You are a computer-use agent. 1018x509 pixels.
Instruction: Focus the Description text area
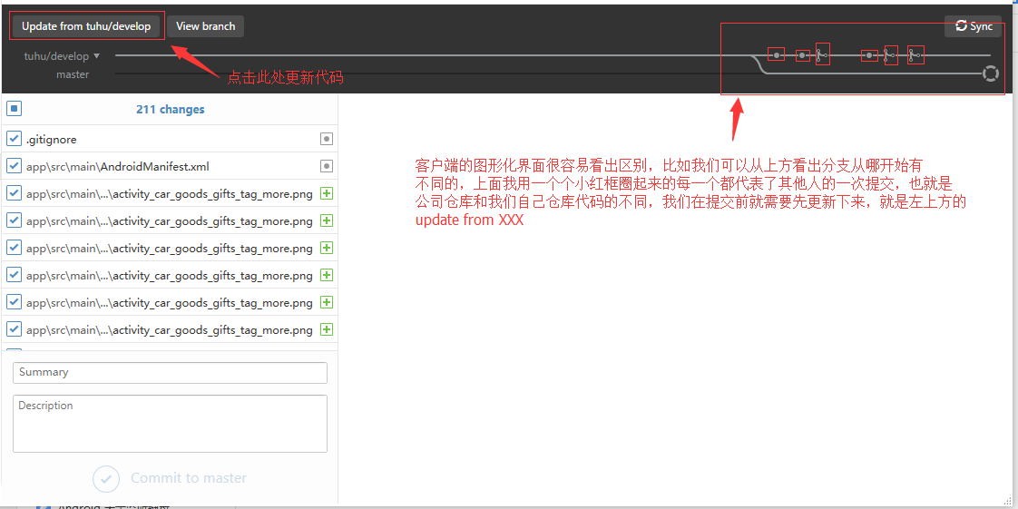(x=170, y=424)
